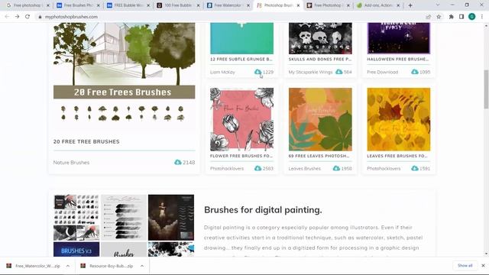Open the Extensions puzzle icon
Viewport: 489px width, 275px height.
[x=452, y=17]
